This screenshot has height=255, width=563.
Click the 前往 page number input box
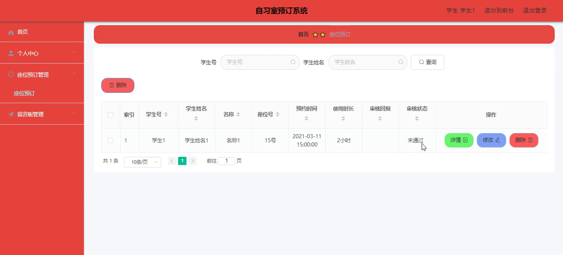point(227,161)
